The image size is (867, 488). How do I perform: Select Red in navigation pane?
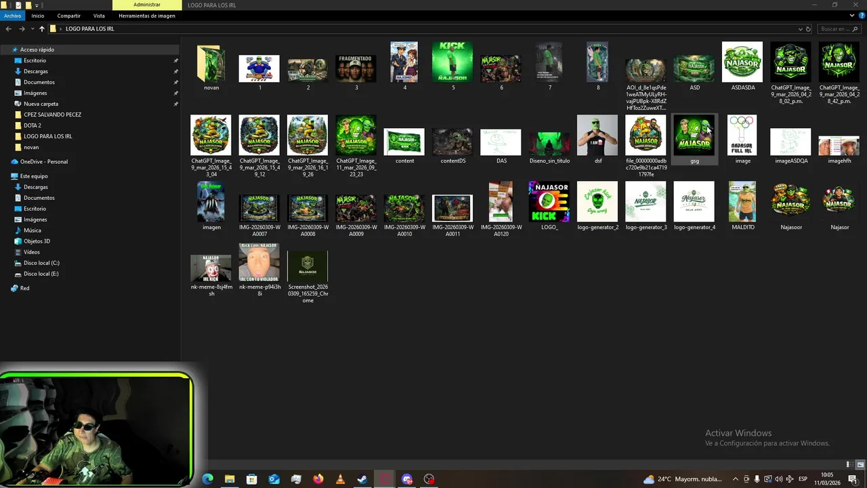click(24, 288)
